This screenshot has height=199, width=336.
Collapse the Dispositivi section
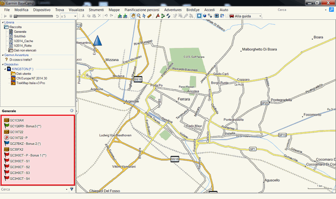(x=3, y=64)
